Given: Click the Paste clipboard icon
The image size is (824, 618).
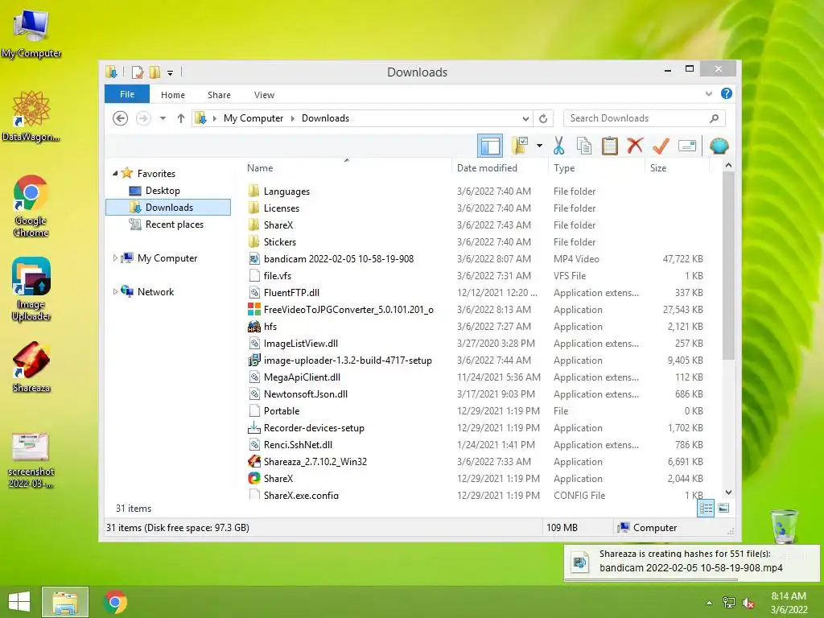Looking at the screenshot, I should pyautogui.click(x=610, y=146).
